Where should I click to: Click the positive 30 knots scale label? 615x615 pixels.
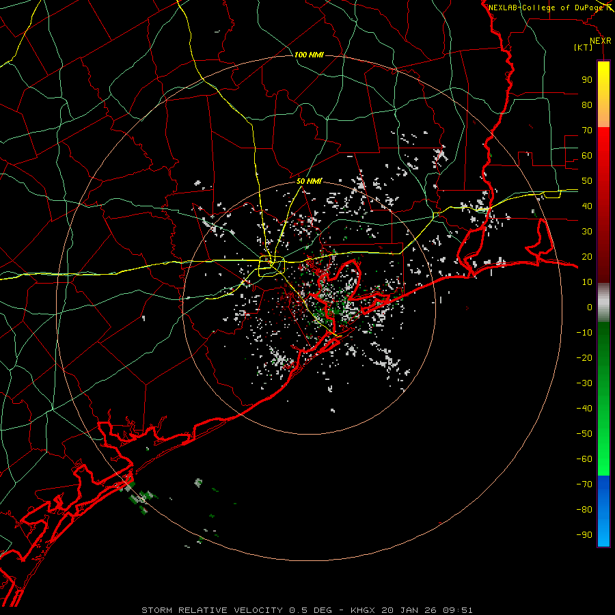pos(587,232)
